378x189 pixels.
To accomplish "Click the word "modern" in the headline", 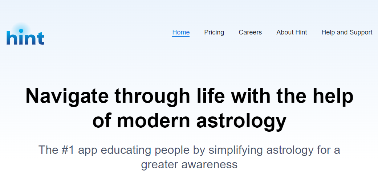I will pos(154,121).
